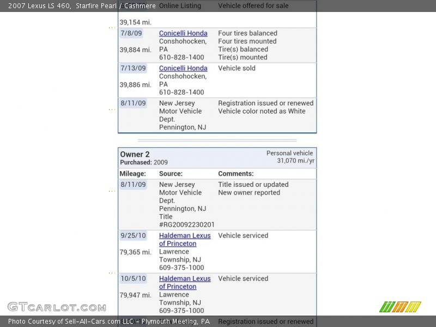Select the 39,886 mi. mileage value
This screenshot has width=436, height=327.
tap(136, 85)
